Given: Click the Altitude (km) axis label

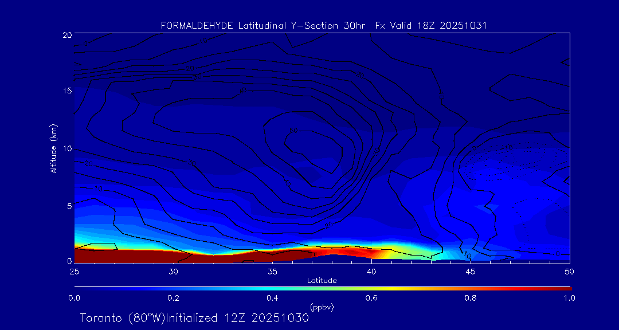Looking at the screenshot, I should [x=53, y=148].
